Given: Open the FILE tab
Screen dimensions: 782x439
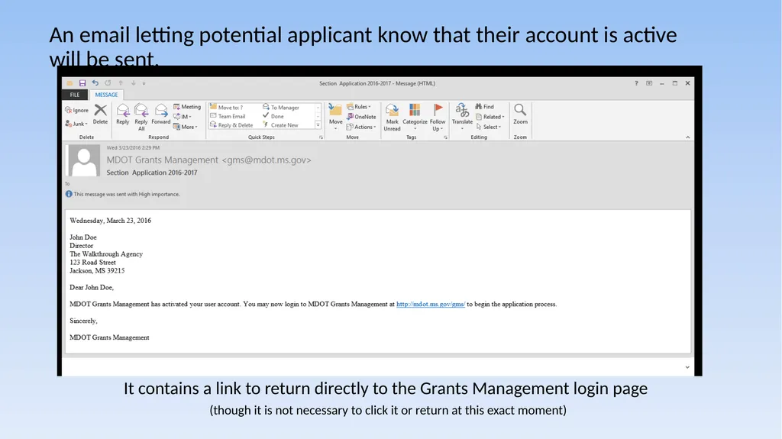Looking at the screenshot, I should [75, 95].
